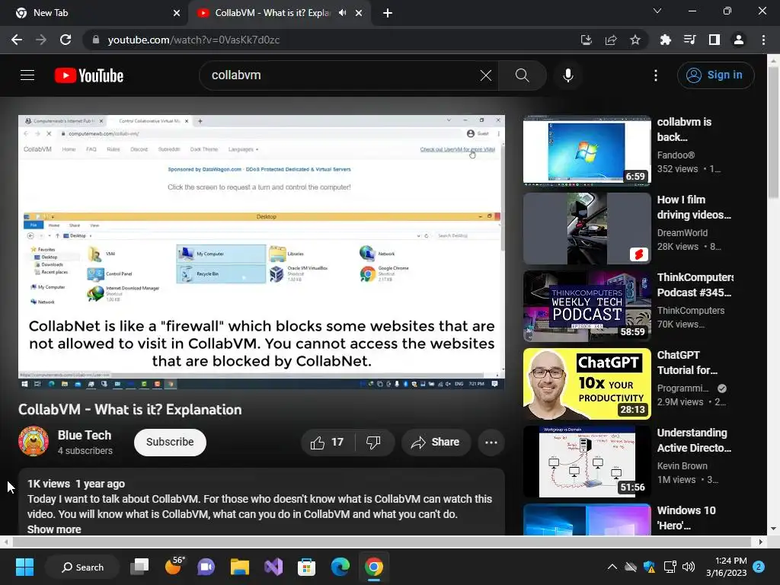Open Understanding Active Directory thumbnail
The image size is (780, 585).
(587, 461)
